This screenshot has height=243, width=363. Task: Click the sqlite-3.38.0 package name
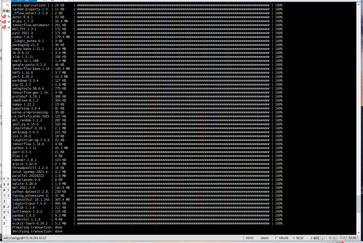[x=25, y=184]
